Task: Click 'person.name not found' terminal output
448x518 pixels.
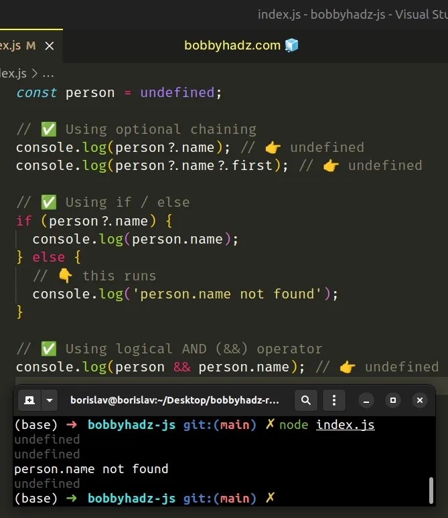Action: pos(91,468)
